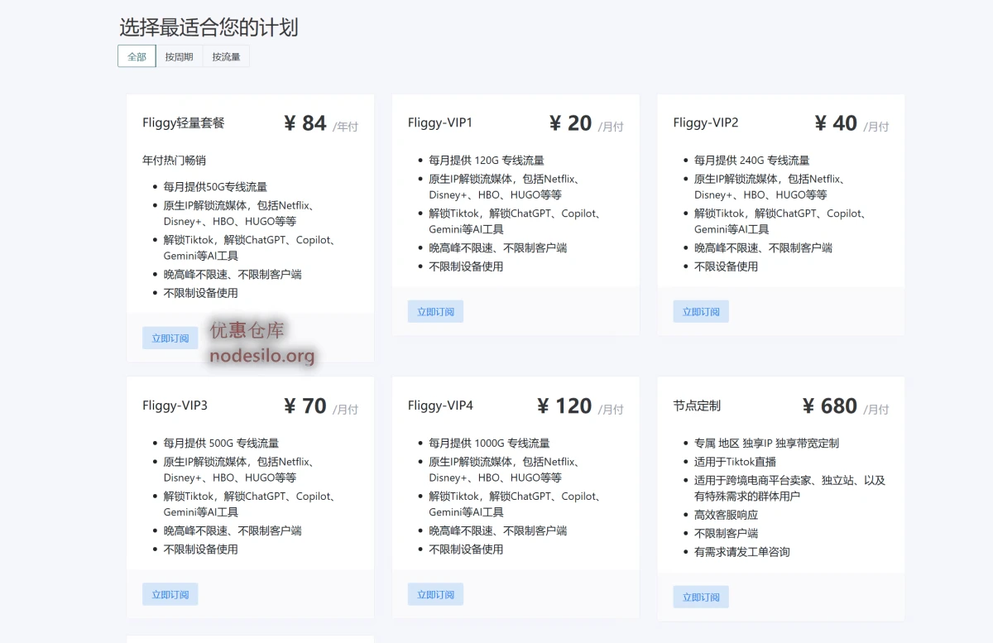Click 晚高峰不限速 line in the Fliggy-VIP4 card
The image size is (993, 643).
(x=497, y=530)
